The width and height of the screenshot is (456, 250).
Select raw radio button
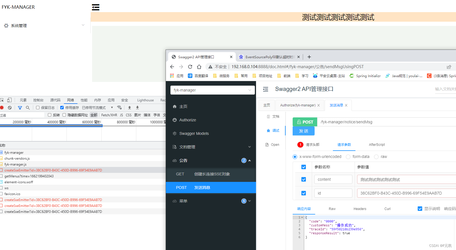click(376, 157)
